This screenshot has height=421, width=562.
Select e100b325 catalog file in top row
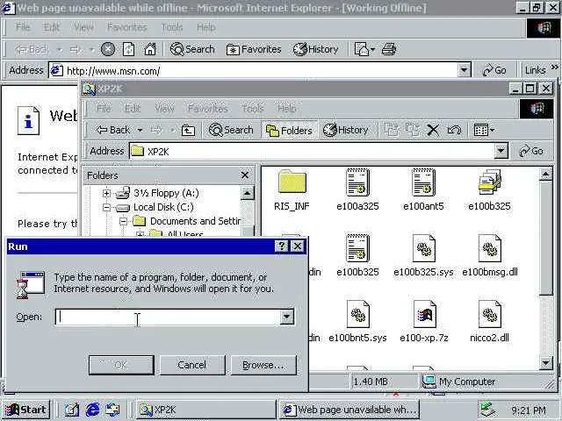[x=489, y=189]
